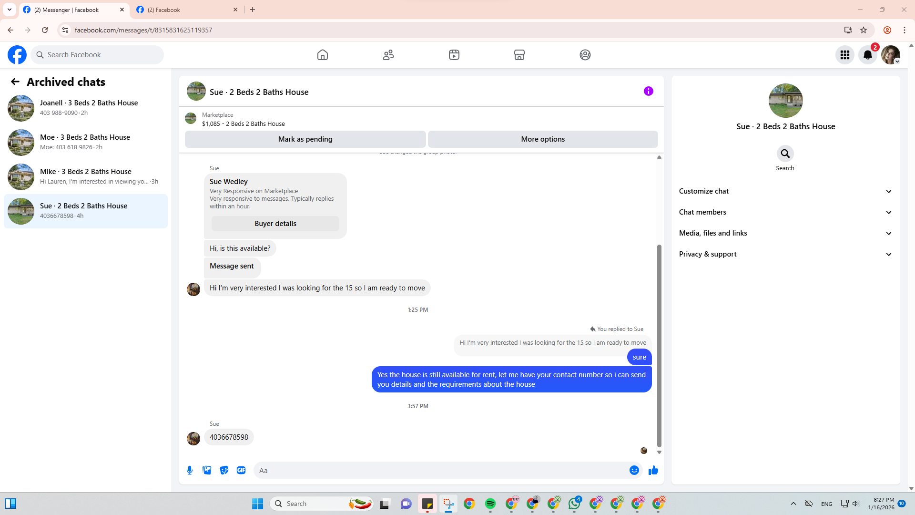Attach a photo using the image icon
Screen dimensions: 915x515
[x=207, y=470]
